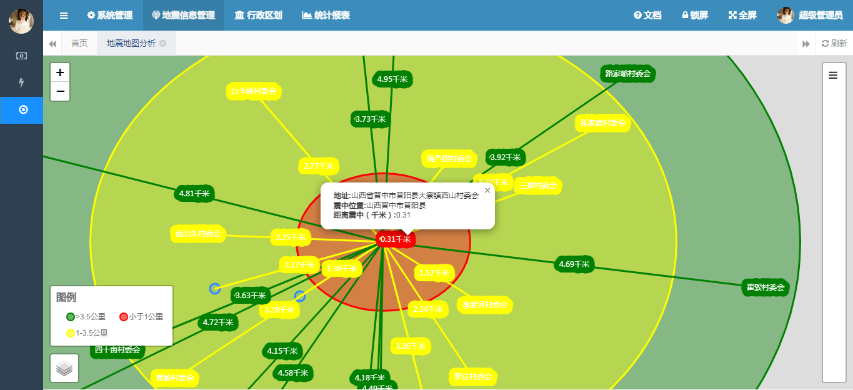Click the 2.25千米 distance label
The image size is (853, 390).
coord(291,237)
